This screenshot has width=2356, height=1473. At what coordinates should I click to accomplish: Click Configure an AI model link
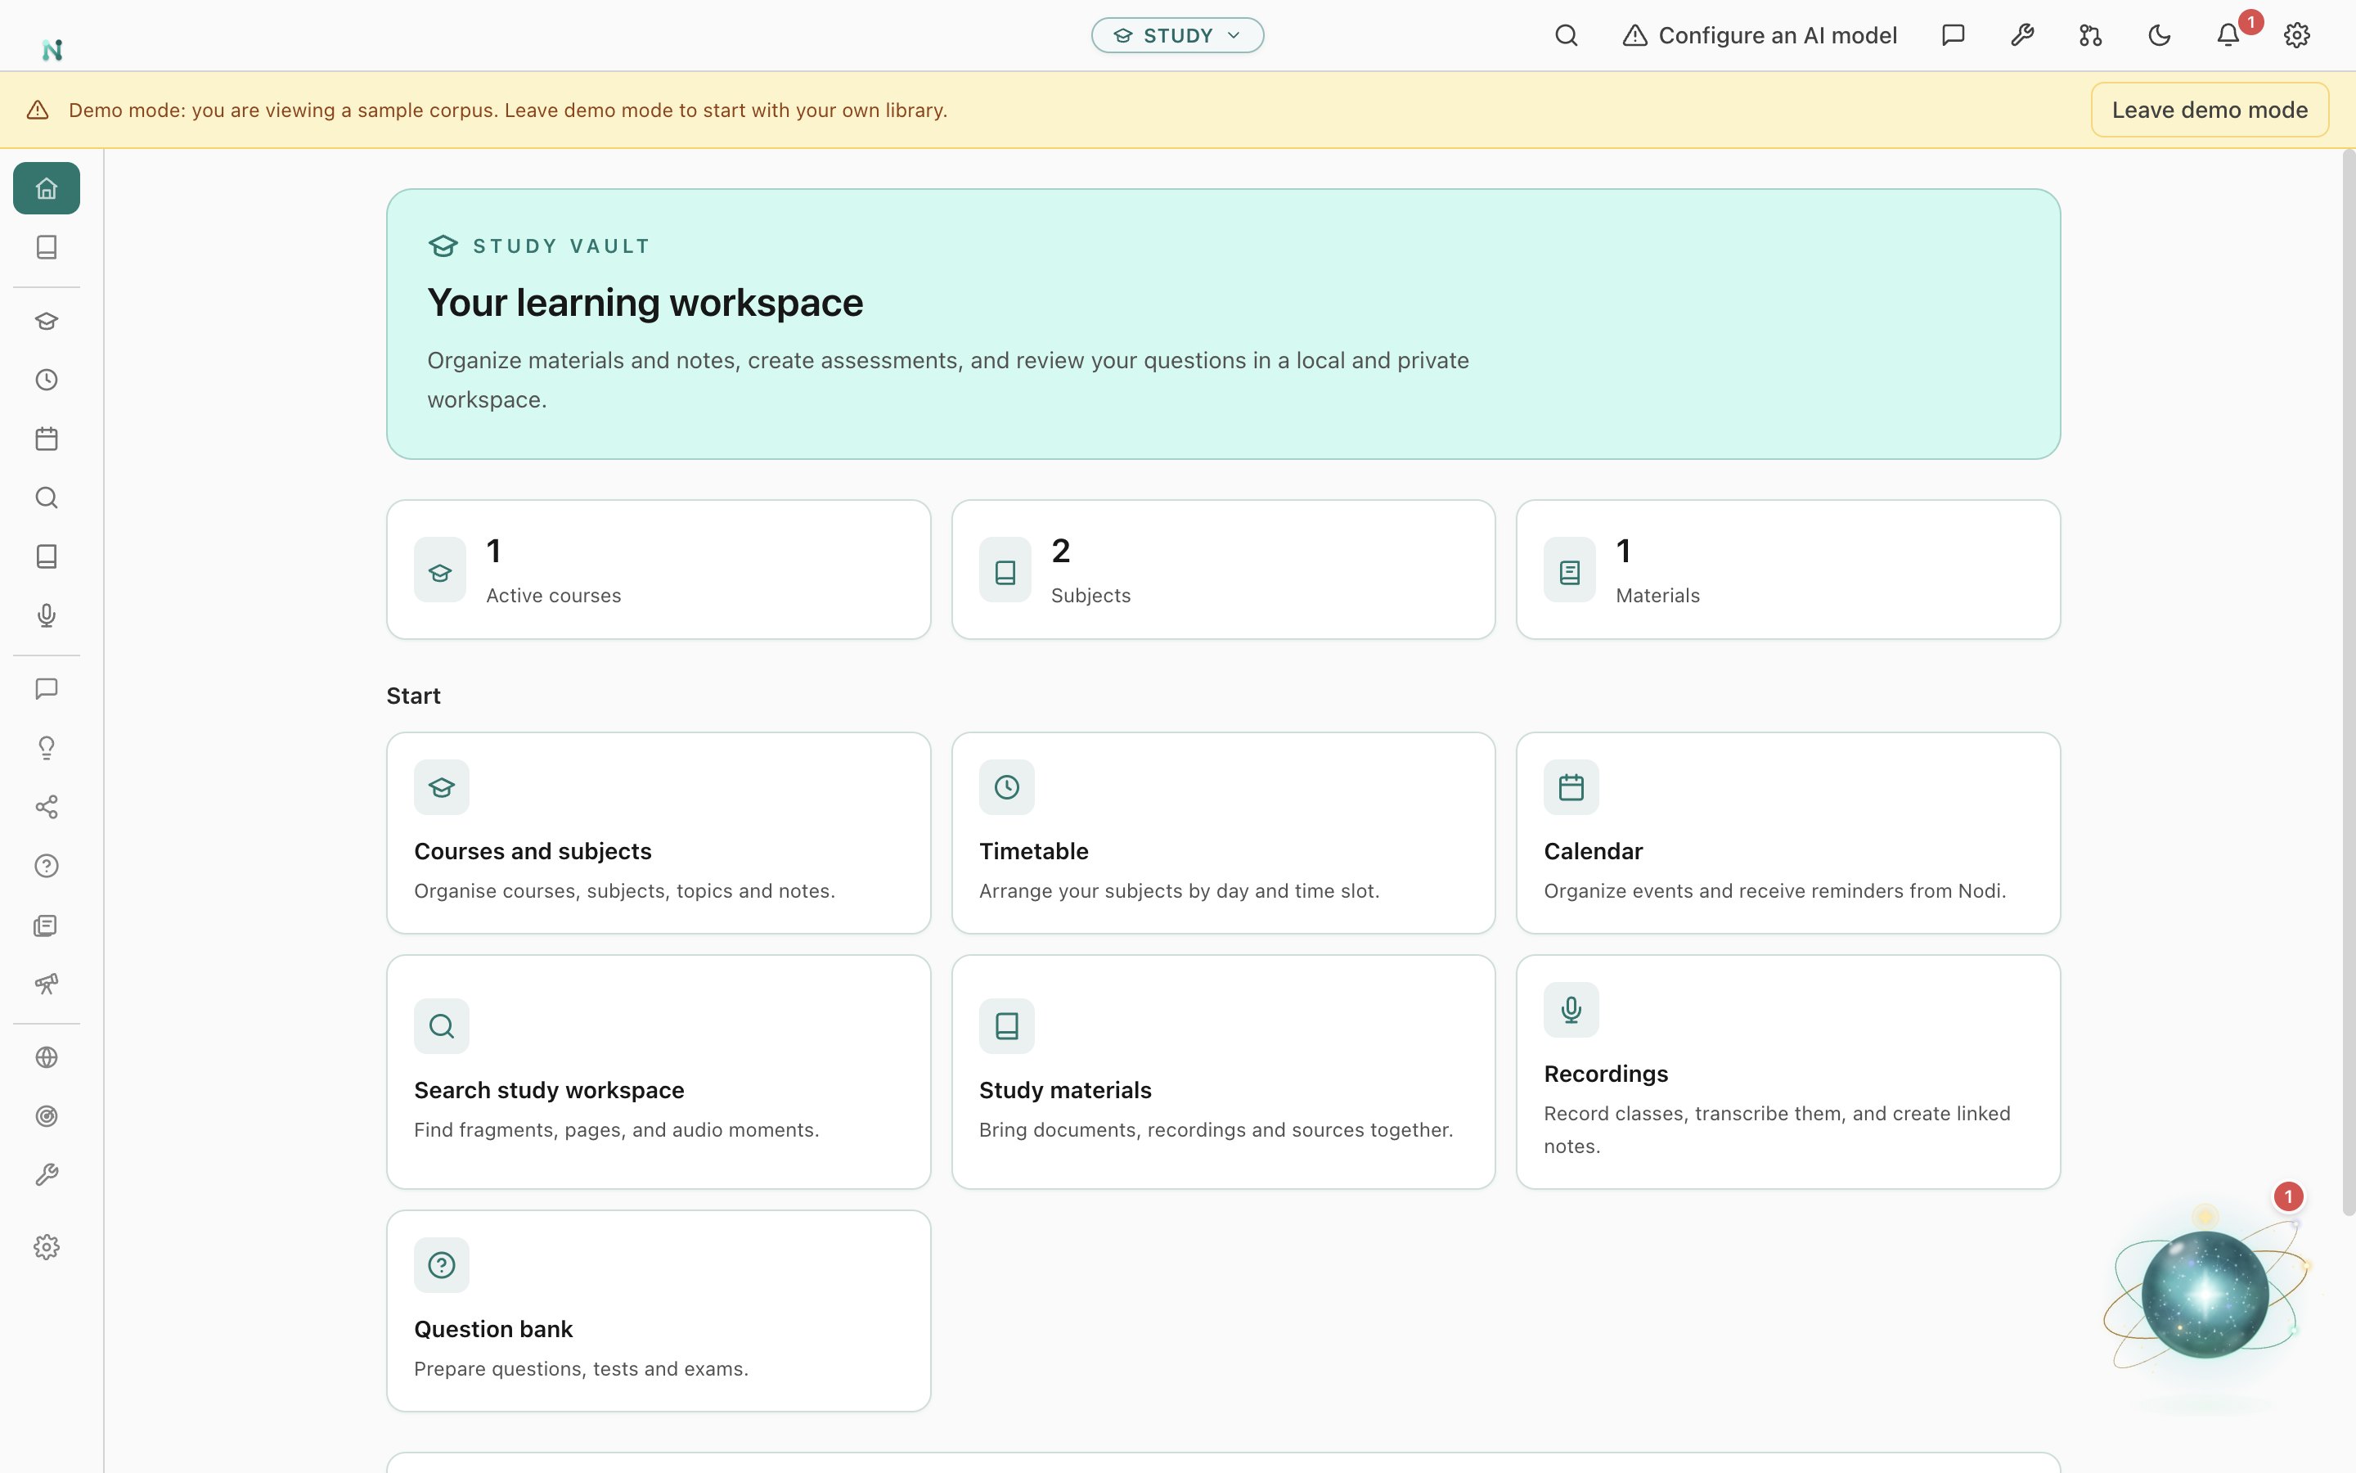tap(1759, 35)
